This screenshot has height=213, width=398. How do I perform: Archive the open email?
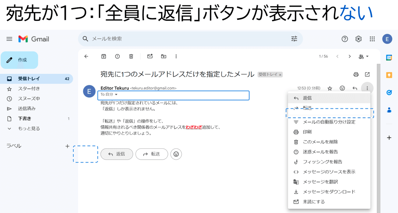point(103,56)
